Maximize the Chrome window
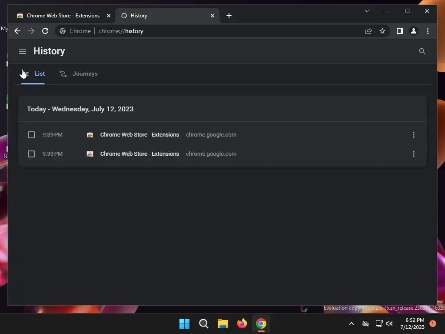445x334 pixels. pos(407,11)
